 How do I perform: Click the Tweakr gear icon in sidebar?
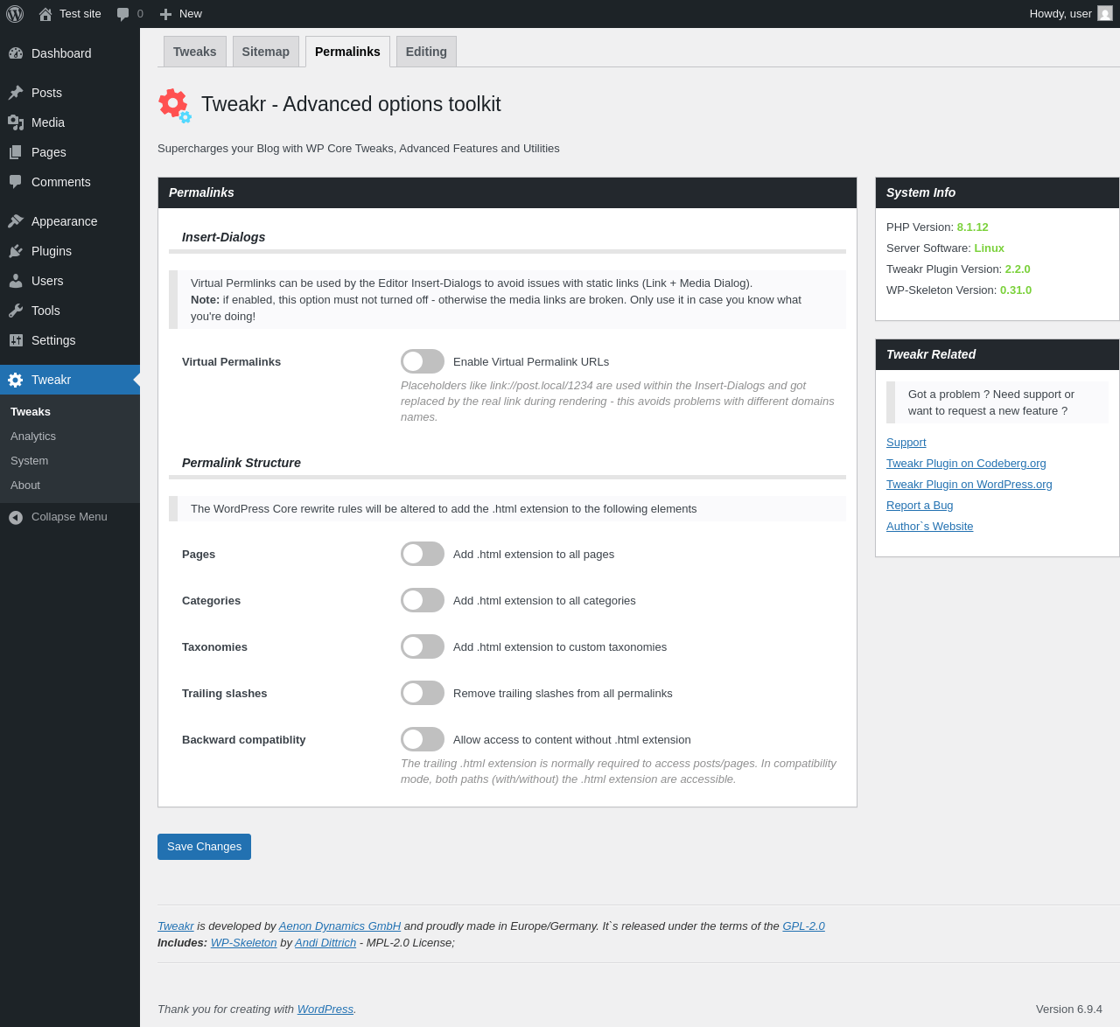click(16, 380)
